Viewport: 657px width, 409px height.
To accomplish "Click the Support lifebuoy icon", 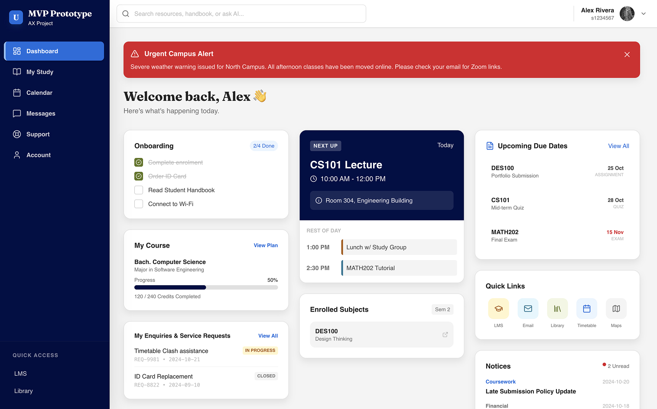I will pos(17,134).
